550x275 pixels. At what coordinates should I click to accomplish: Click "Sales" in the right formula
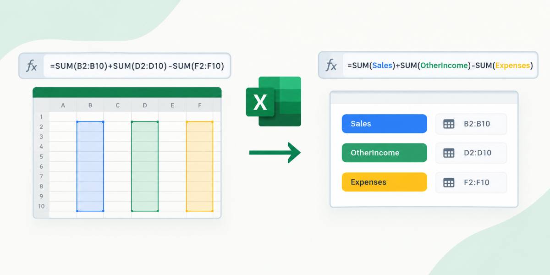pyautogui.click(x=381, y=66)
